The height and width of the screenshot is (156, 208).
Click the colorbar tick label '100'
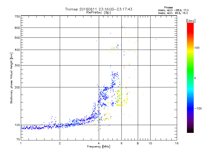(197, 48)
